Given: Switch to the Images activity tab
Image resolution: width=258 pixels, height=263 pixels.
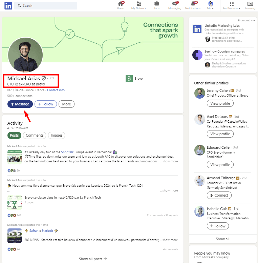Looking at the screenshot, I should pos(57,135).
